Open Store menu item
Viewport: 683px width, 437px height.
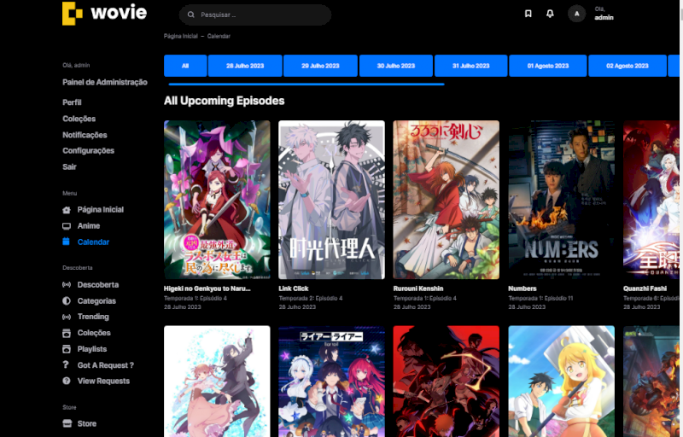pos(87,423)
